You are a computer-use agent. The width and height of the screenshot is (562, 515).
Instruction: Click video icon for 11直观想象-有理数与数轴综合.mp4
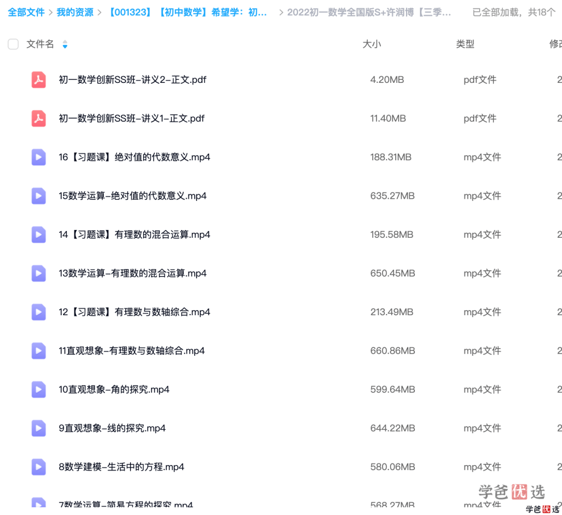(39, 351)
